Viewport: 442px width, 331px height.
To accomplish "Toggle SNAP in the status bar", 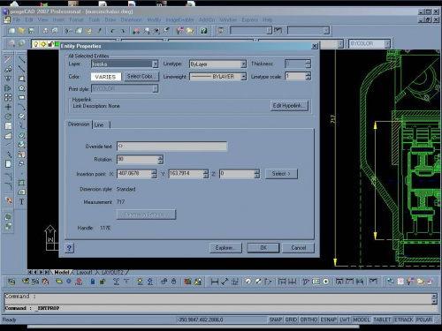I will [276, 320].
